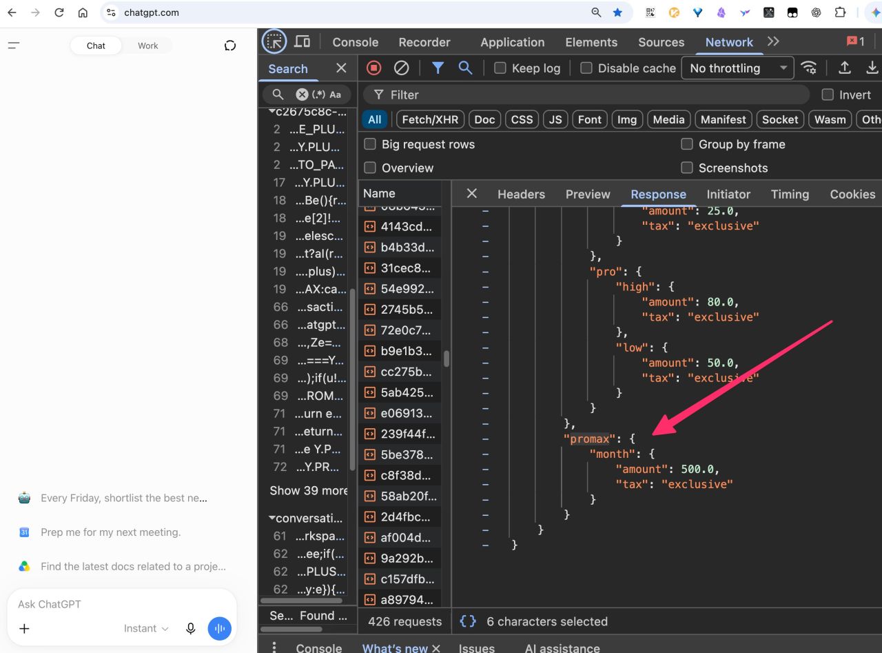The width and height of the screenshot is (882, 653).
Task: Click Show 39 more results
Action: (x=309, y=490)
